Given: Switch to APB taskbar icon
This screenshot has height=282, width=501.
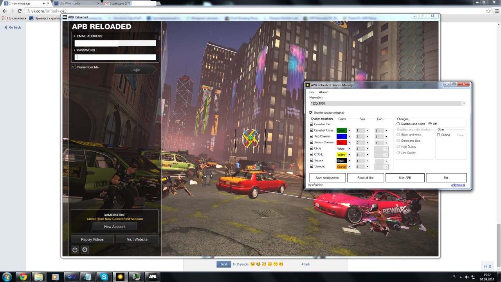Looking at the screenshot, I should click(x=153, y=277).
